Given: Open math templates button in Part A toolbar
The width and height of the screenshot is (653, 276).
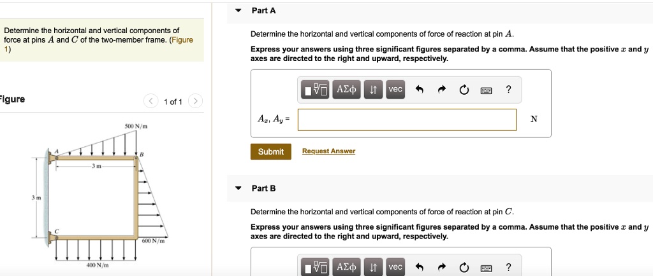Looking at the screenshot, I should coord(316,89).
